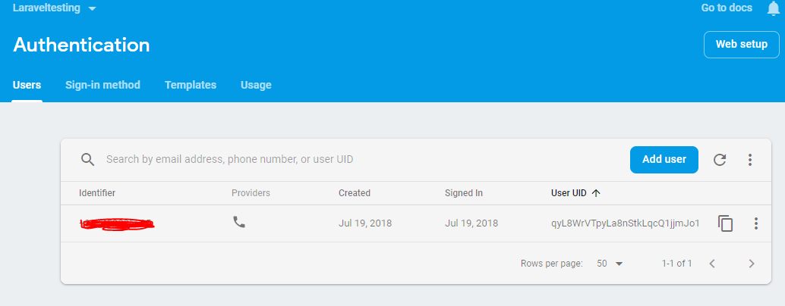Screen dimensions: 785x306
Task: Select the Usage tab
Action: [x=256, y=85]
